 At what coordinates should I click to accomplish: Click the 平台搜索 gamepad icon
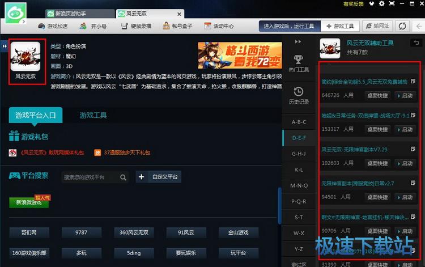tap(15, 176)
